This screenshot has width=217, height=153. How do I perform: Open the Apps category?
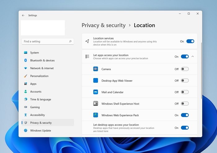pos(48,84)
